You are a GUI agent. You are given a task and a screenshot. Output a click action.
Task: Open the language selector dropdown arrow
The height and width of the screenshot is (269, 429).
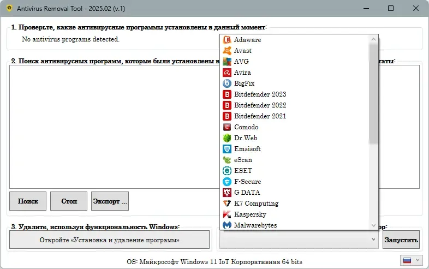click(x=418, y=260)
